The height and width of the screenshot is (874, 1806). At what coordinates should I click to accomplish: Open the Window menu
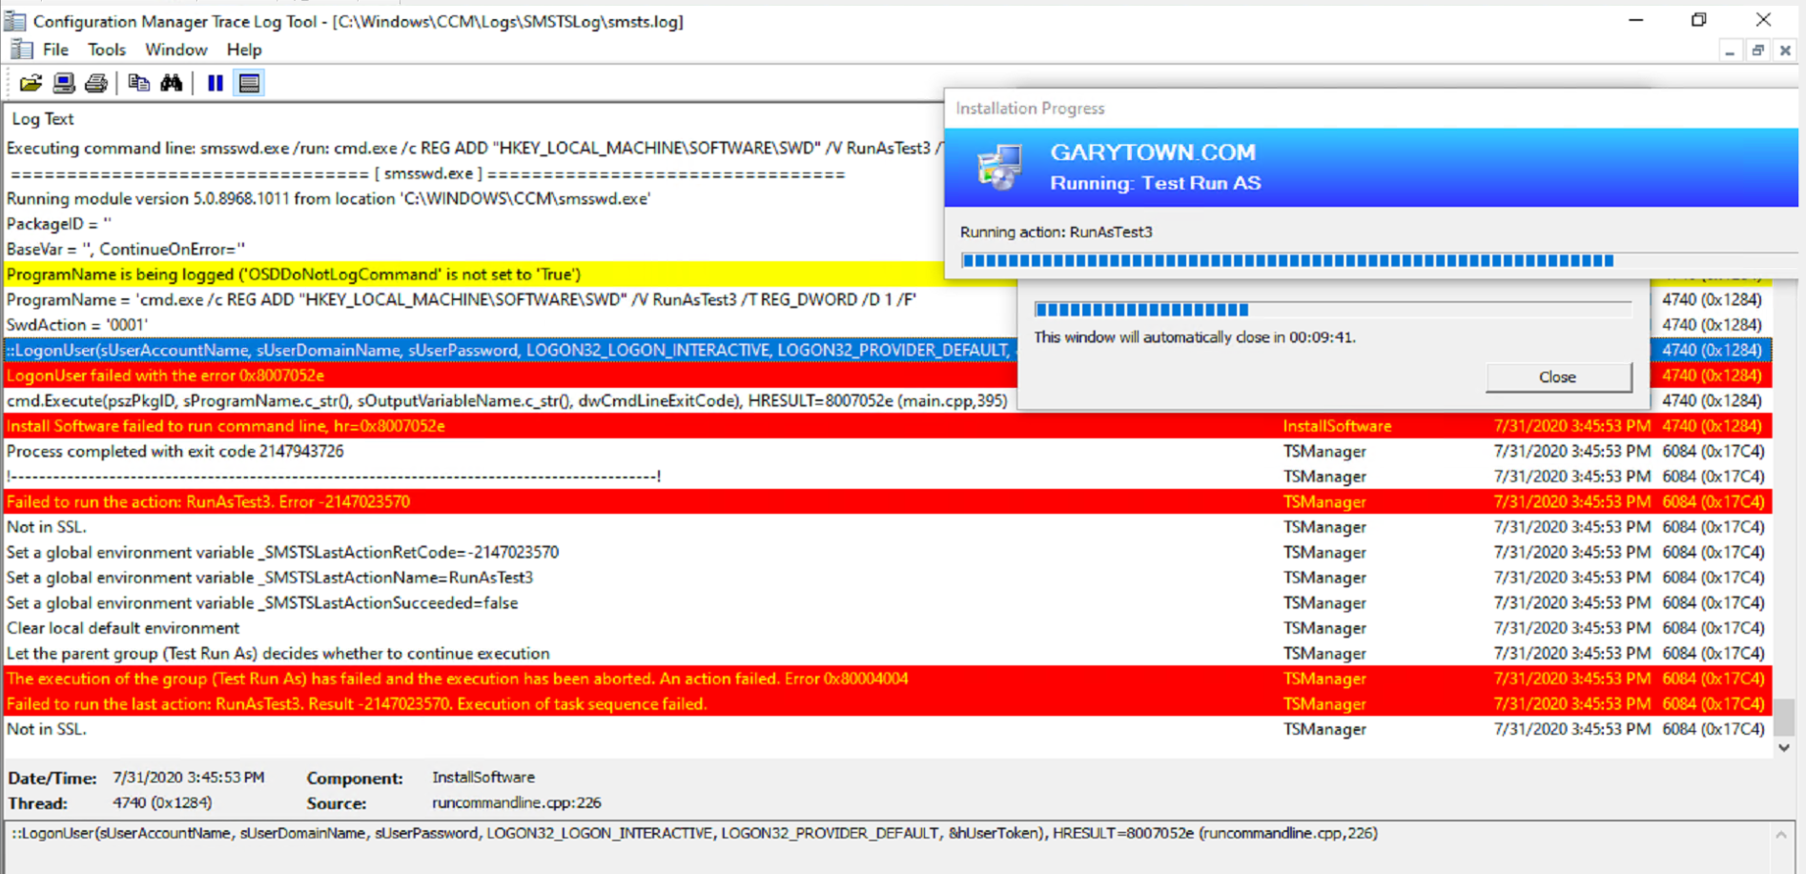point(175,50)
